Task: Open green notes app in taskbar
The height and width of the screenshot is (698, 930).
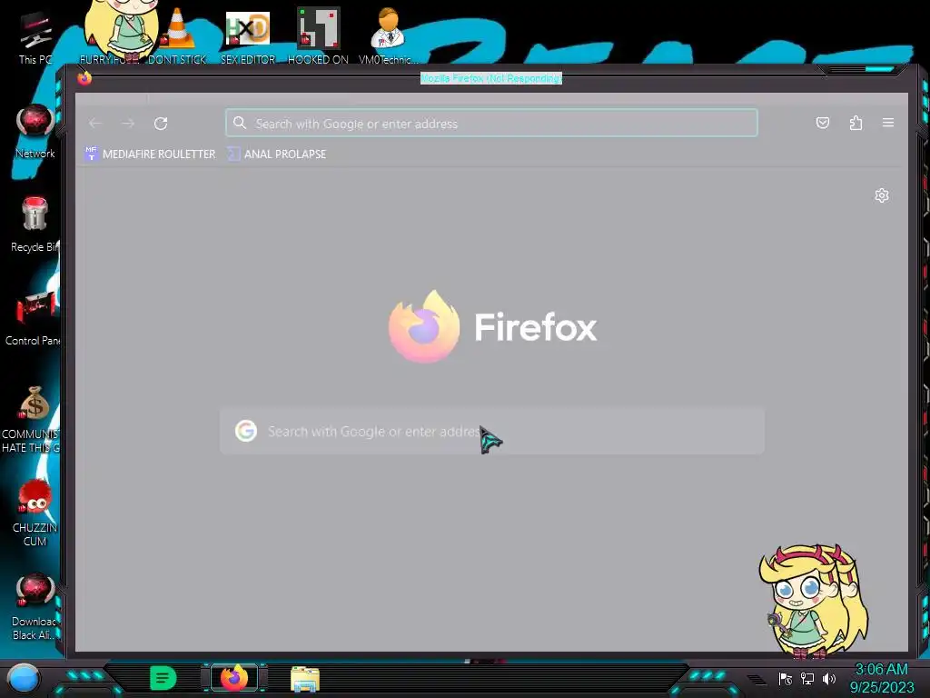Action: coord(163,678)
